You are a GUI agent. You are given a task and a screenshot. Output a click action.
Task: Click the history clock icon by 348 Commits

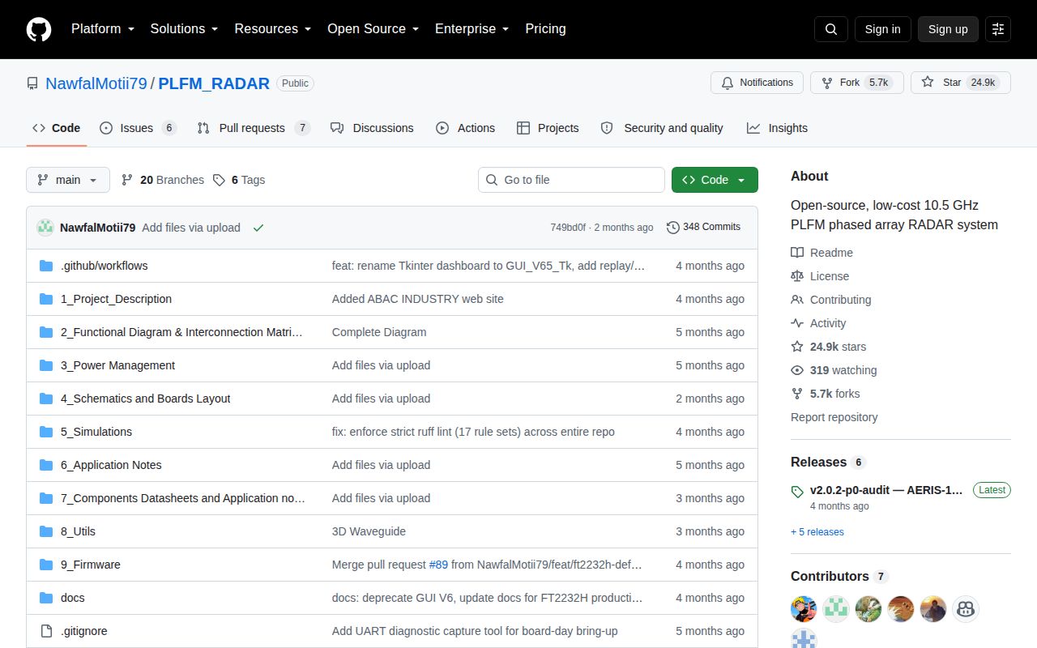tap(673, 228)
